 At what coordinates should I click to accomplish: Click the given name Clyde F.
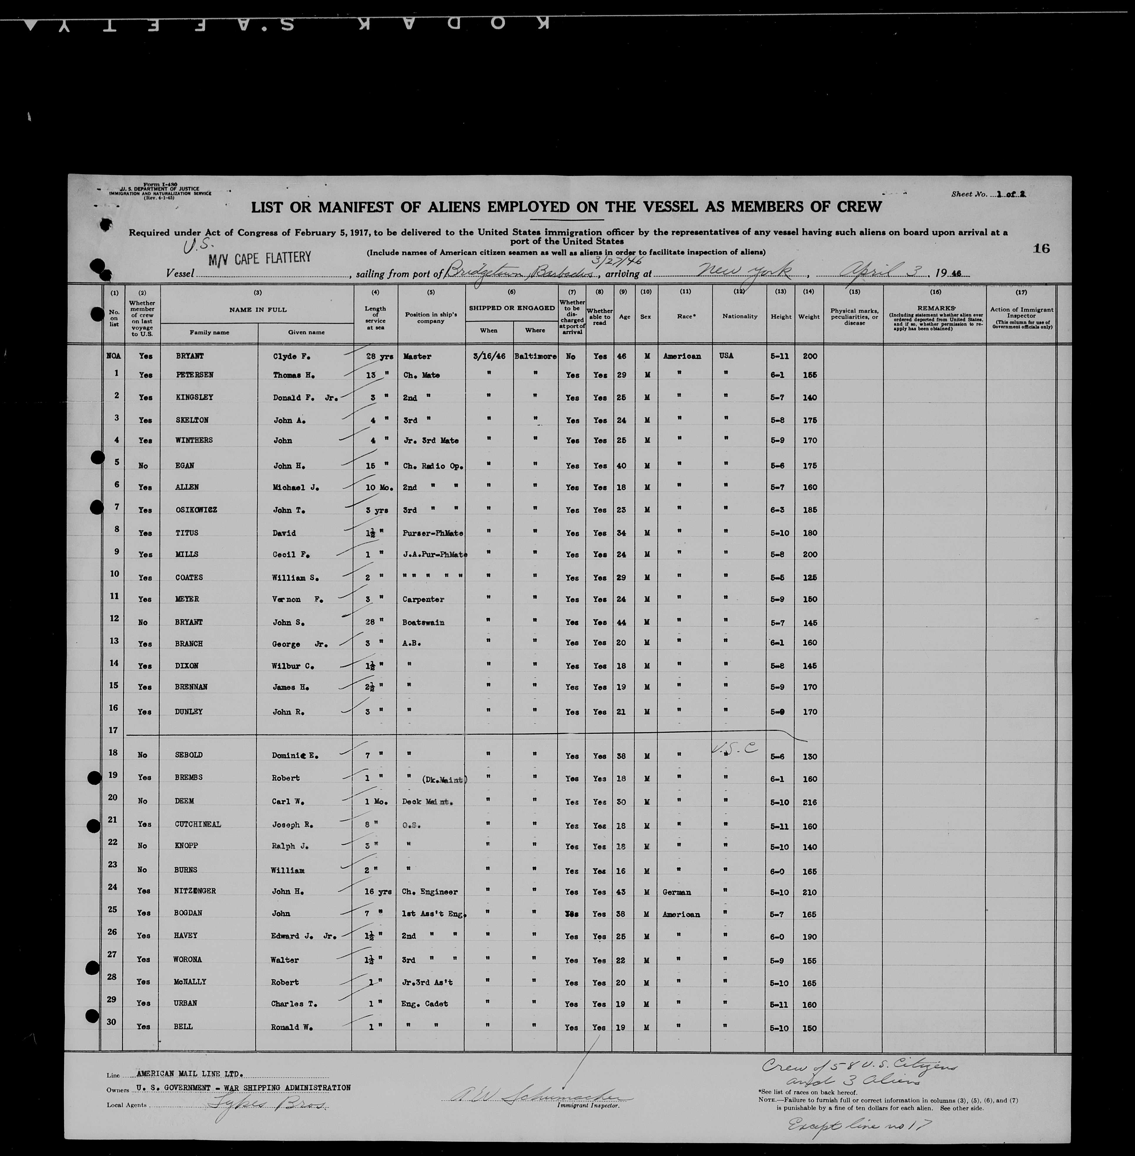[x=292, y=356]
